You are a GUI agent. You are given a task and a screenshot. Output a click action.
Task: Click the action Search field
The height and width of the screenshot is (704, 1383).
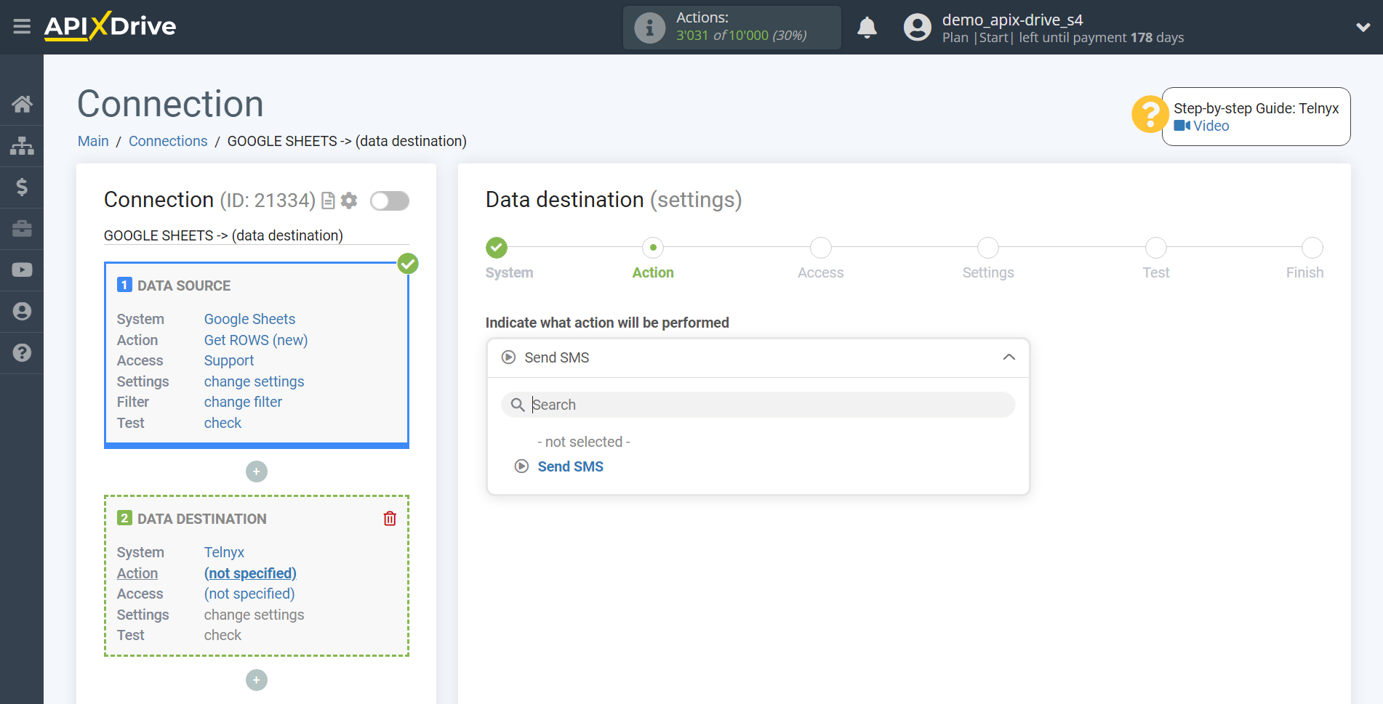(758, 405)
